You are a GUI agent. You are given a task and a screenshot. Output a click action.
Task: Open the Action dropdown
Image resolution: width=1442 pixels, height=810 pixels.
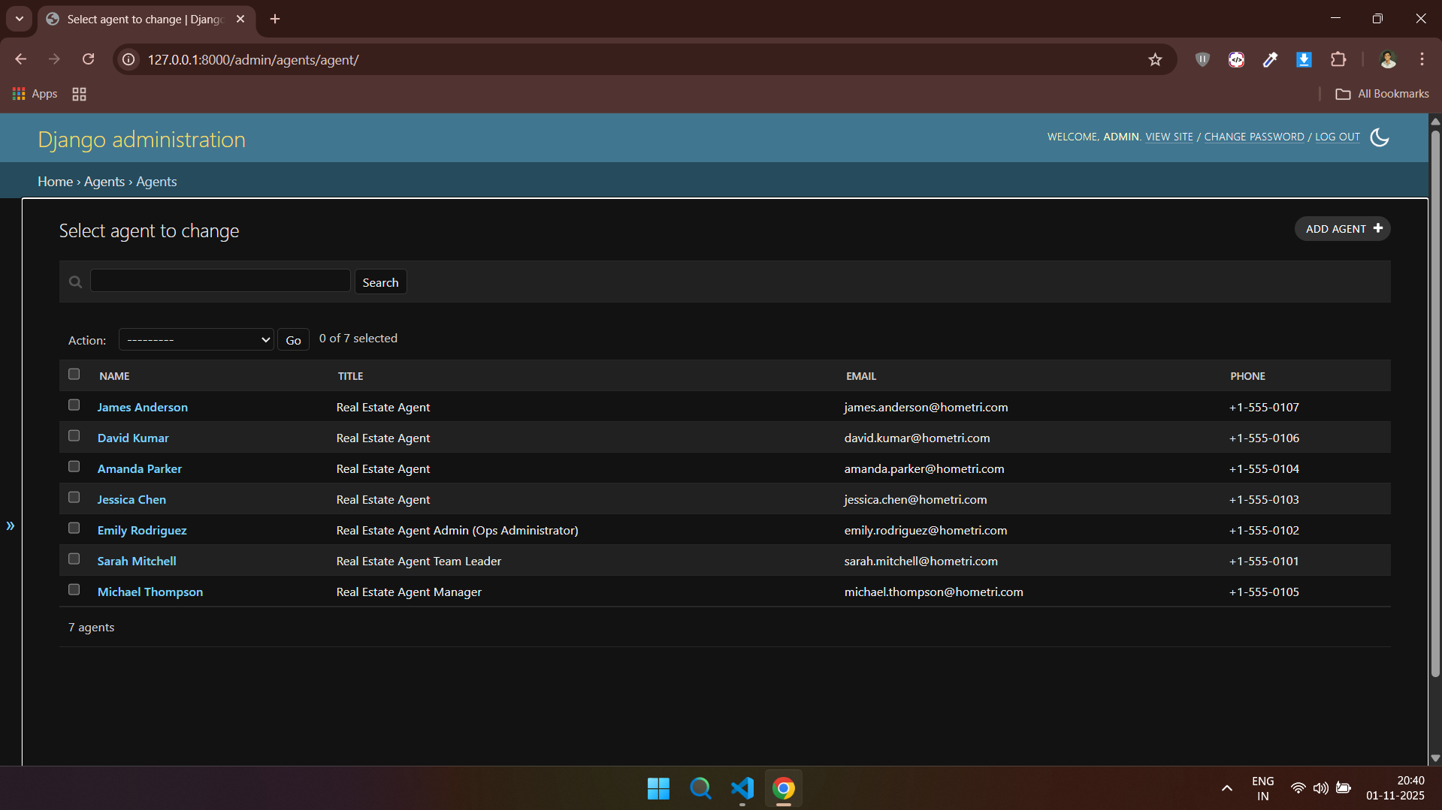coord(196,339)
